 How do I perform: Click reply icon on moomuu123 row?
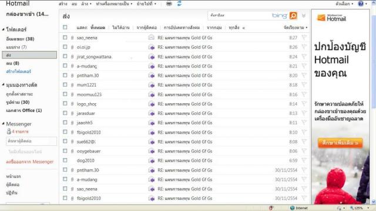pos(152,94)
